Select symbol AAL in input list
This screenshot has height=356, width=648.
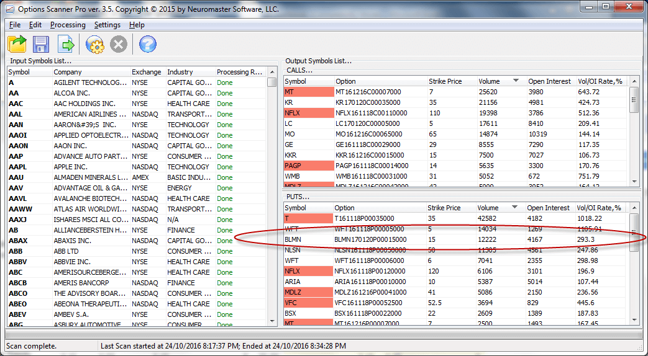coord(16,114)
